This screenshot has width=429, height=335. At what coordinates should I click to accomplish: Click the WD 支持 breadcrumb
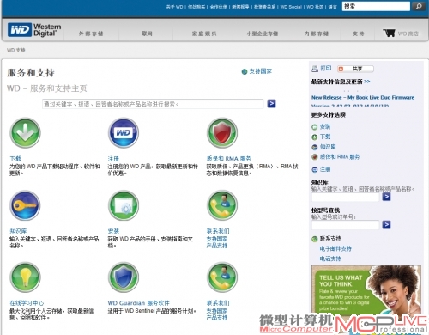pyautogui.click(x=16, y=50)
